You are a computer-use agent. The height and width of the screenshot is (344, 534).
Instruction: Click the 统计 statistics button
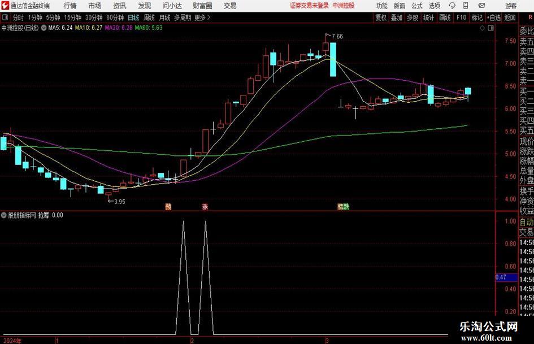point(428,18)
